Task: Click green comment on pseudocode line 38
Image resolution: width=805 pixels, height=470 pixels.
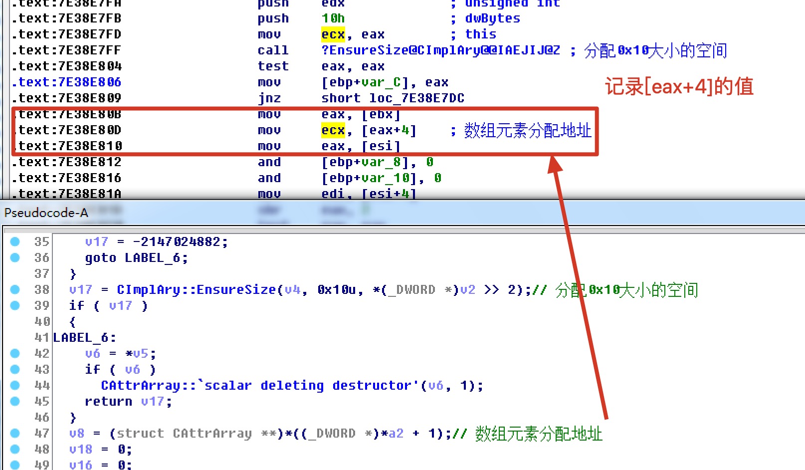Action: 615,290
